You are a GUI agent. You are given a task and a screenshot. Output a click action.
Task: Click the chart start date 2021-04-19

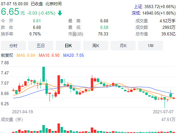22,112
